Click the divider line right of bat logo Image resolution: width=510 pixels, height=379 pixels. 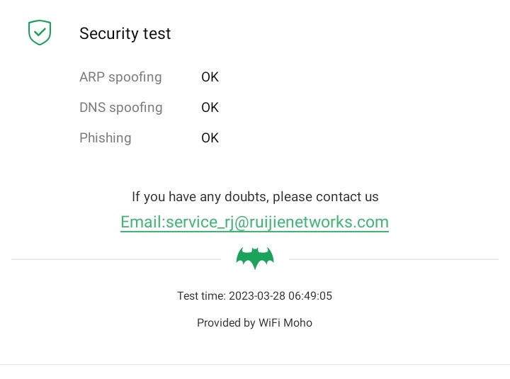(394, 259)
